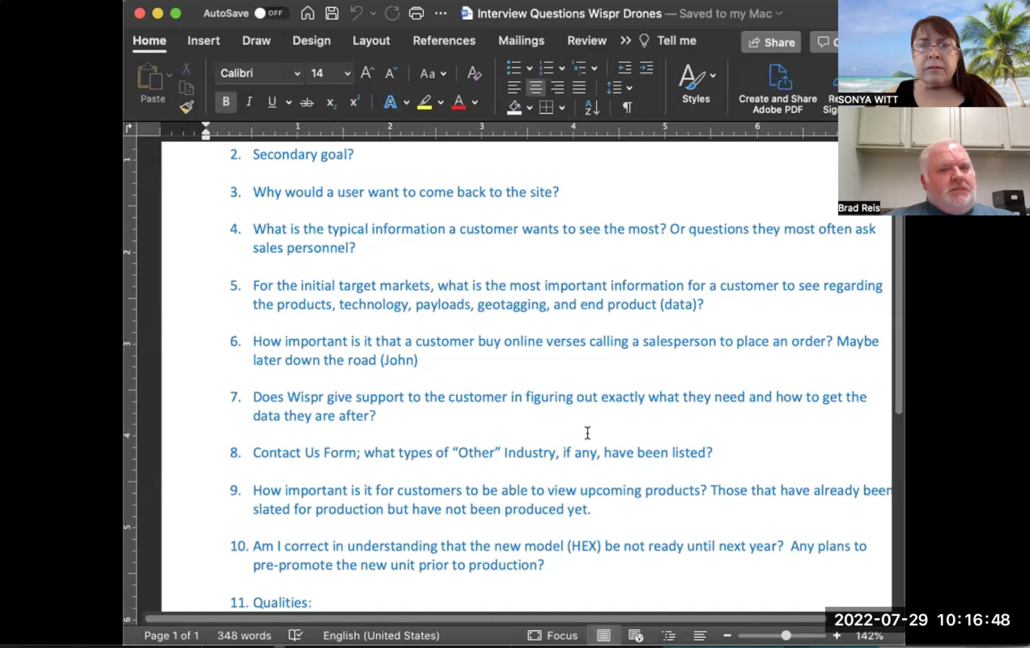1030x648 pixels.
Task: Switch to the Mailings tab
Action: tap(521, 41)
